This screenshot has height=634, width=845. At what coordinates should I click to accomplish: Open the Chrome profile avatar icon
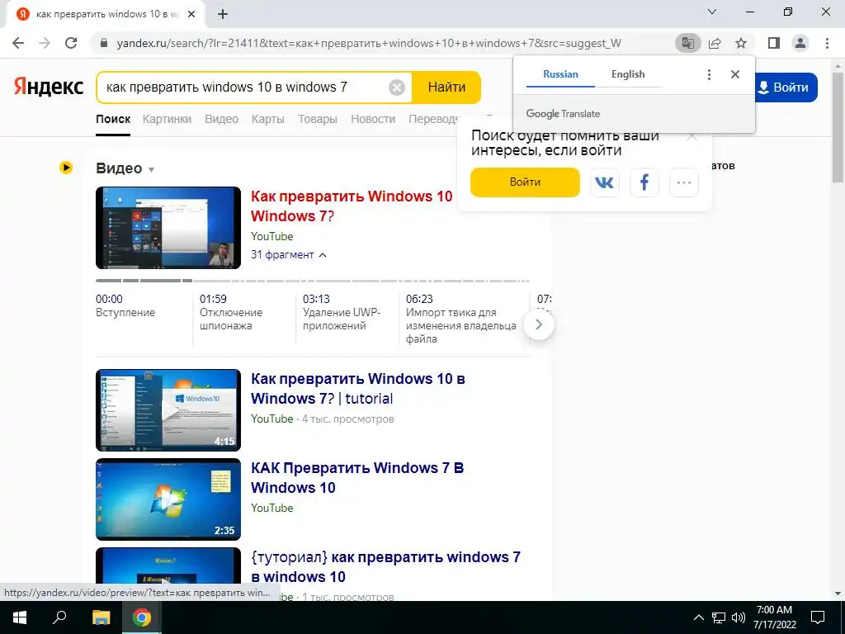(x=800, y=43)
